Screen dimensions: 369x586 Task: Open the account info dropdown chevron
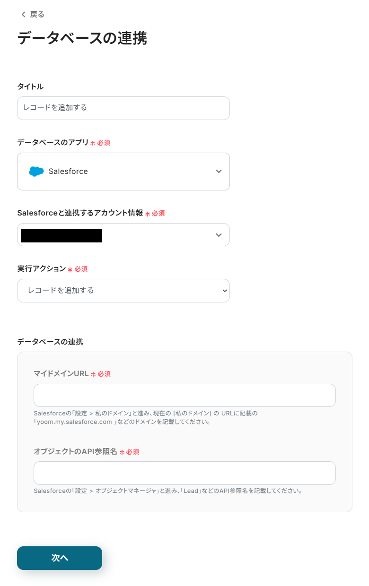pyautogui.click(x=219, y=235)
